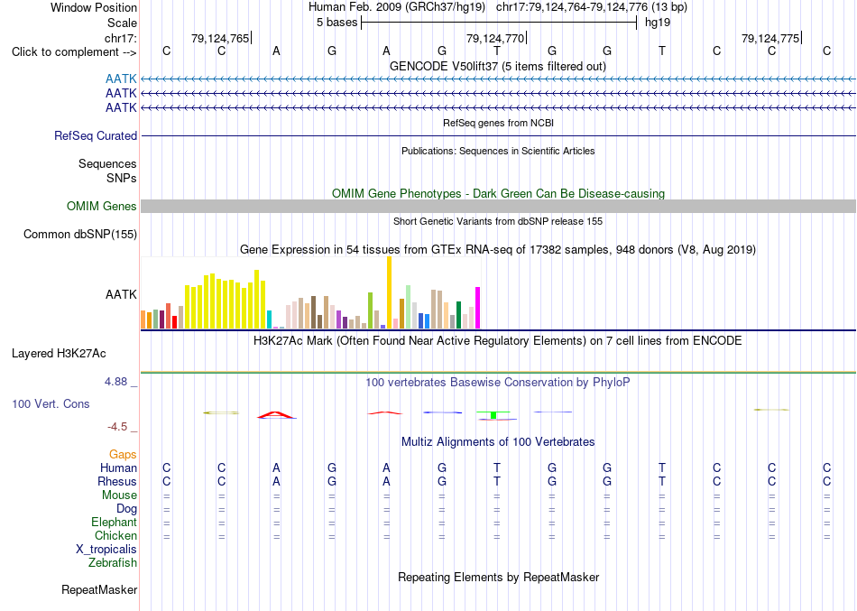Viewport: 857px width, 611px height.
Task: Select the SNPs publications subtrack label
Action: coord(122,178)
